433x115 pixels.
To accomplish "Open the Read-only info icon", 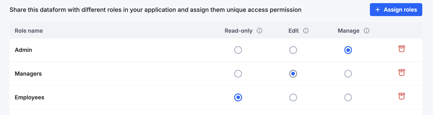I will 260,31.
